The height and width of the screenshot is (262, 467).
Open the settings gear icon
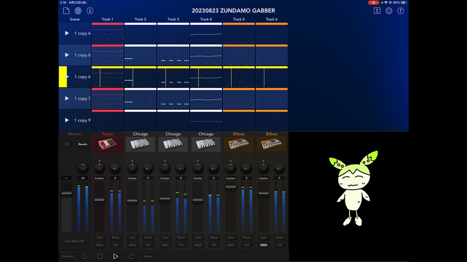389,11
